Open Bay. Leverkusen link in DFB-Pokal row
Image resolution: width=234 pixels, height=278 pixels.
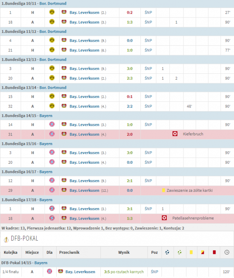click(x=80, y=272)
